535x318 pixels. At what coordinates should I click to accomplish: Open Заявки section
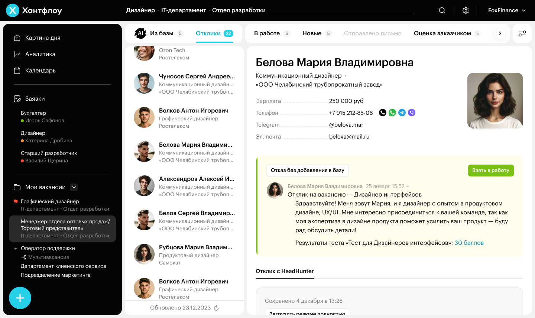[35, 98]
